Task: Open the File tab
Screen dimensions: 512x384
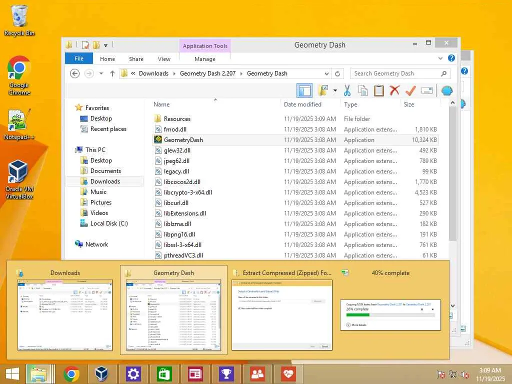Action: tap(78, 58)
